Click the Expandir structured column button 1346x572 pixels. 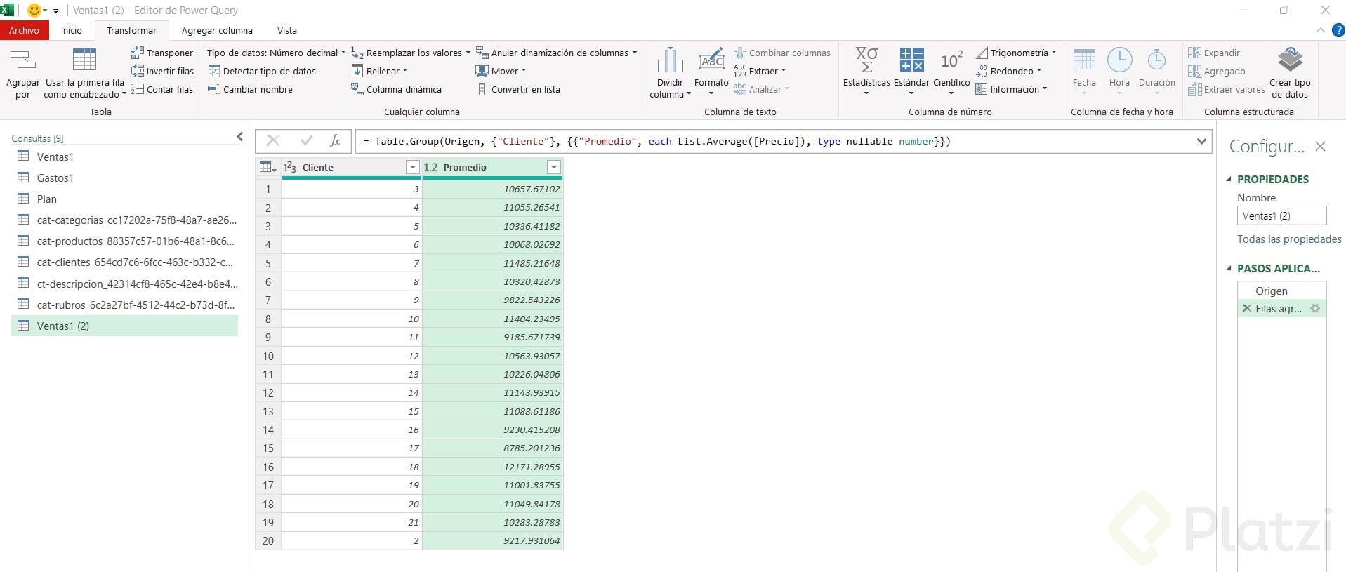pos(1214,53)
